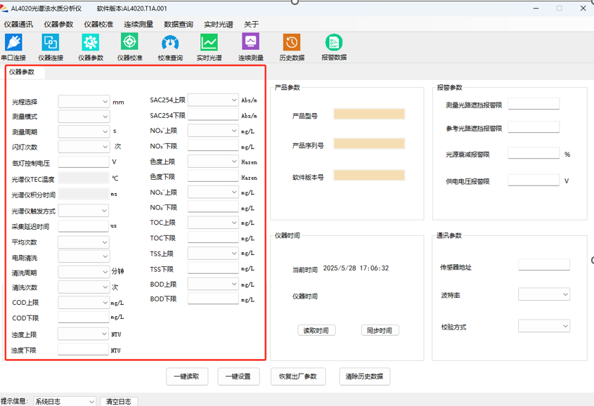Image resolution: width=594 pixels, height=406 pixels.
Task: Expand the SAC254上限 dropdown
Action: tap(213, 100)
